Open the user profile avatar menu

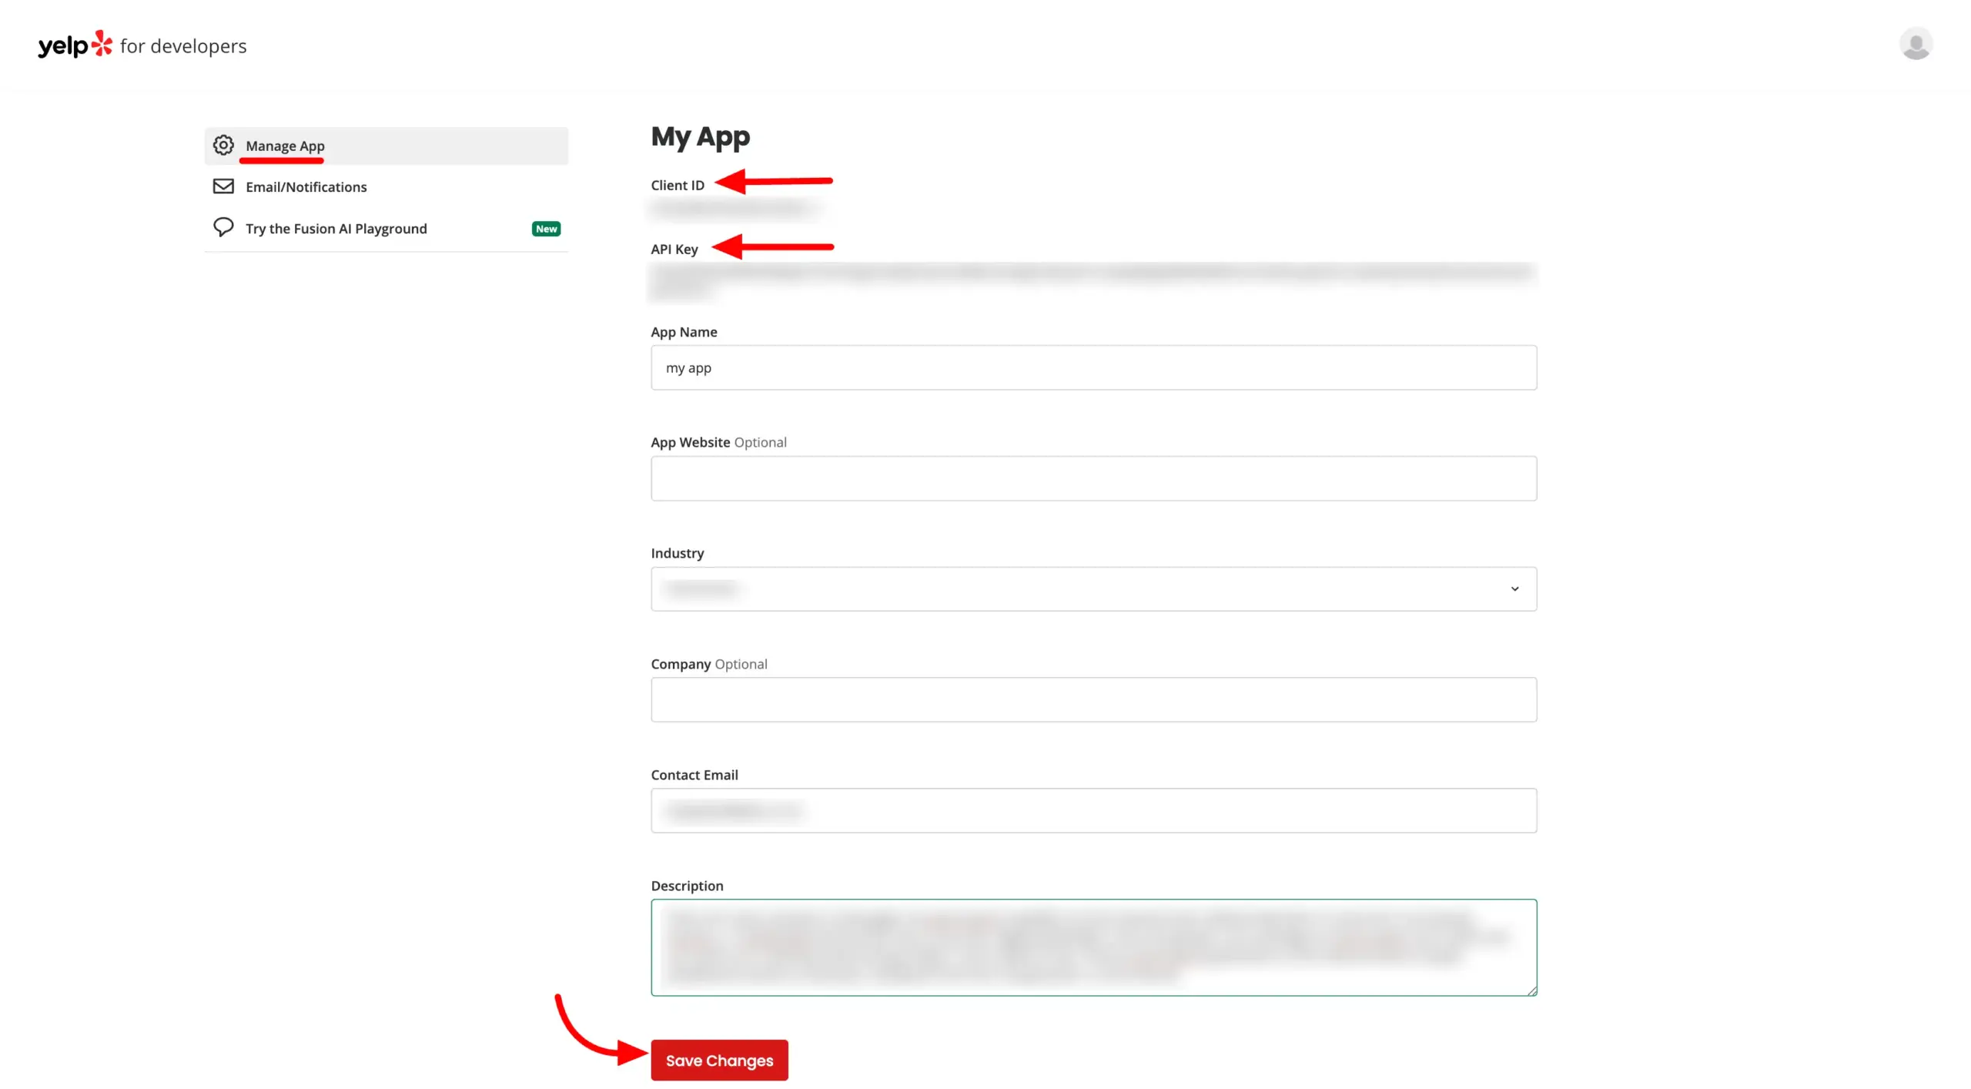click(1916, 44)
